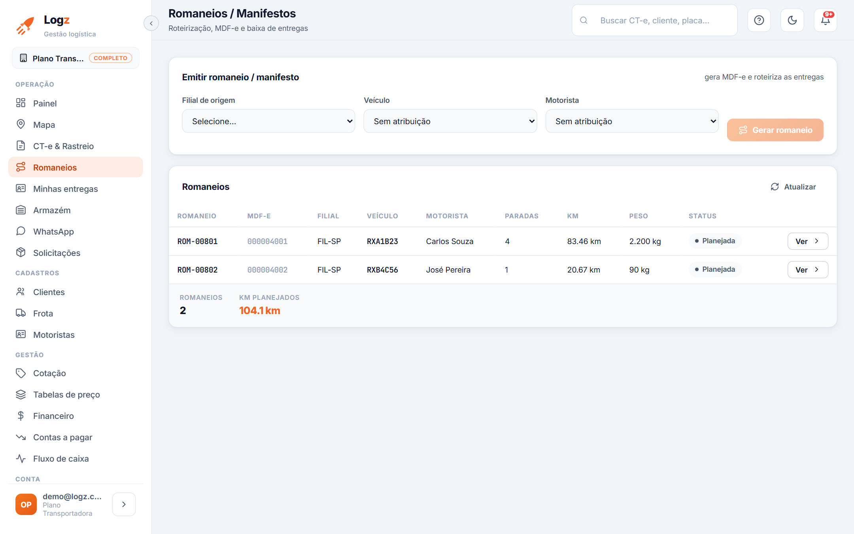854x534 pixels.
Task: Click the Solicitações box icon
Action: (x=21, y=253)
